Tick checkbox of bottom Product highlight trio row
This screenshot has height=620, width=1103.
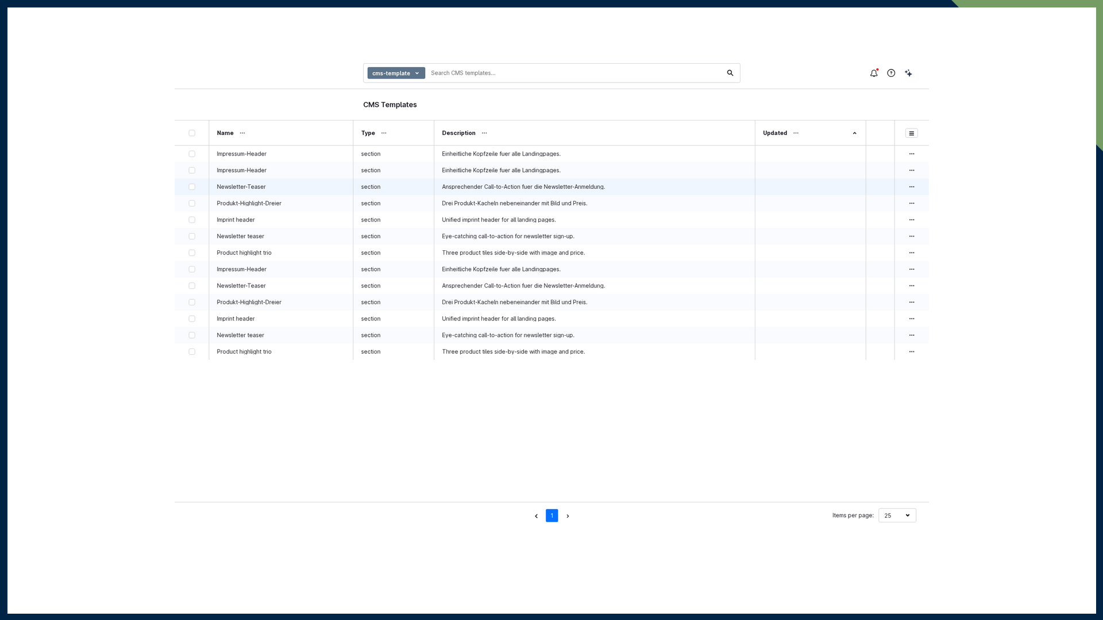point(192,352)
